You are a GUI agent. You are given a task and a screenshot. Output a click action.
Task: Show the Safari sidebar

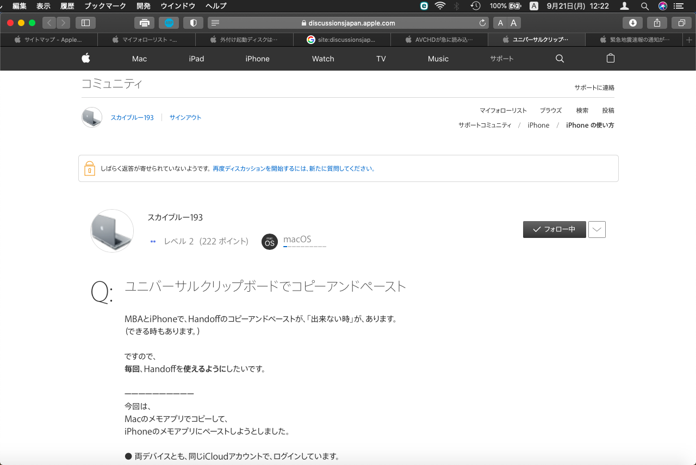click(x=85, y=23)
